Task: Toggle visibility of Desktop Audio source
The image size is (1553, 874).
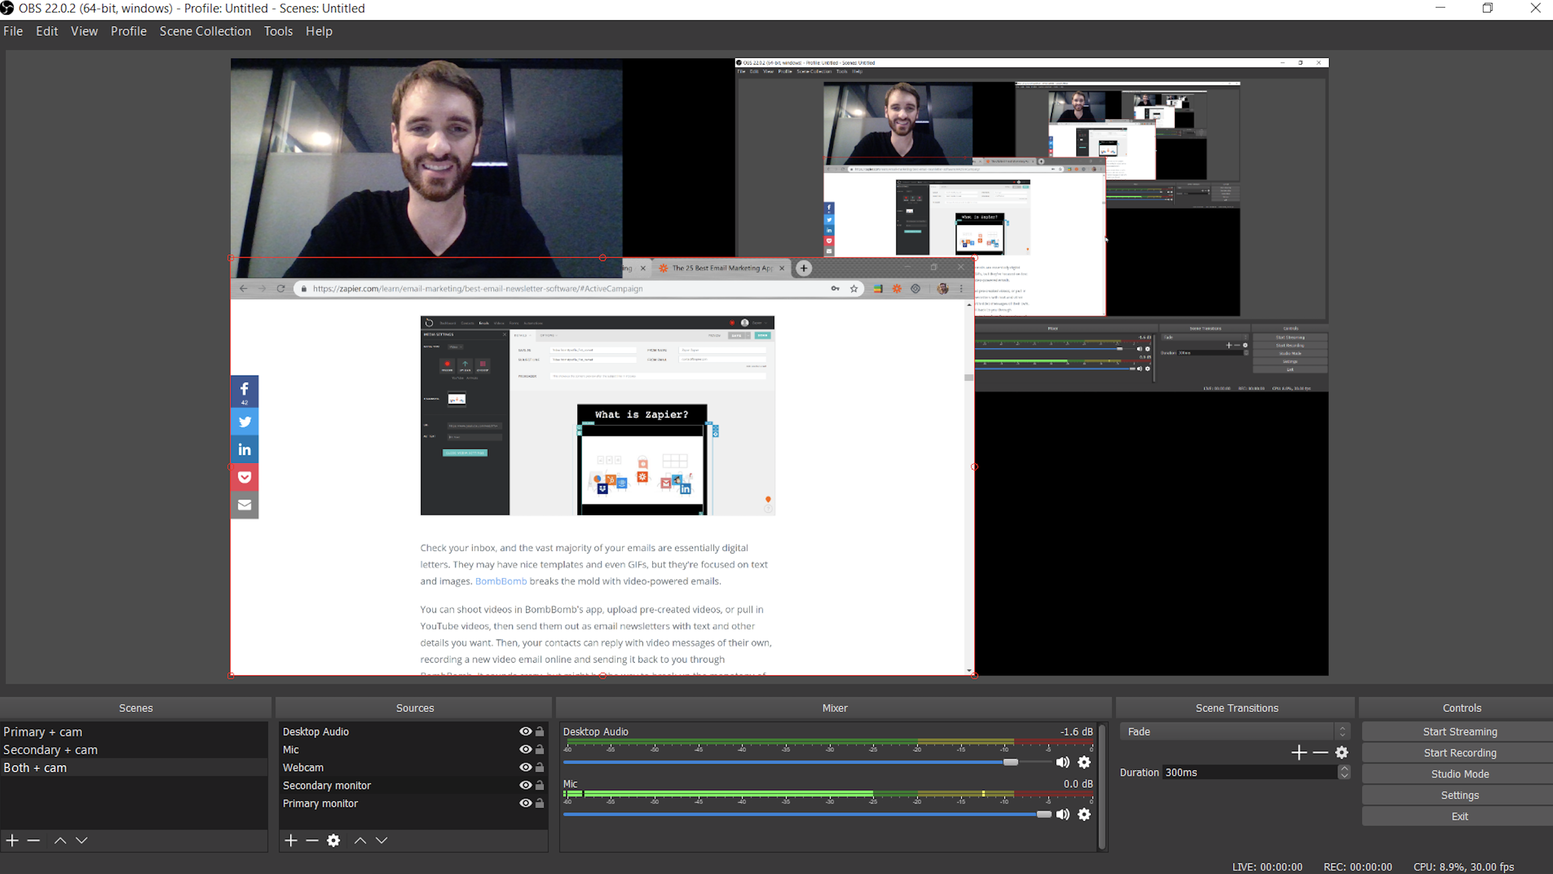Action: tap(524, 731)
